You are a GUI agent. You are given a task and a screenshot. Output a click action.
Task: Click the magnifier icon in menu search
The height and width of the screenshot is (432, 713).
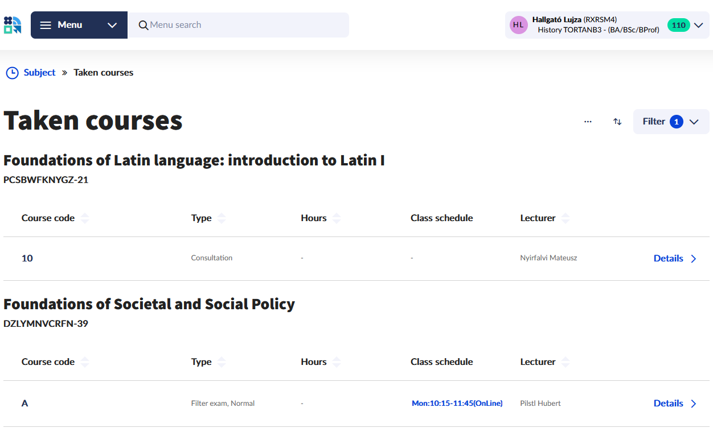click(x=144, y=25)
